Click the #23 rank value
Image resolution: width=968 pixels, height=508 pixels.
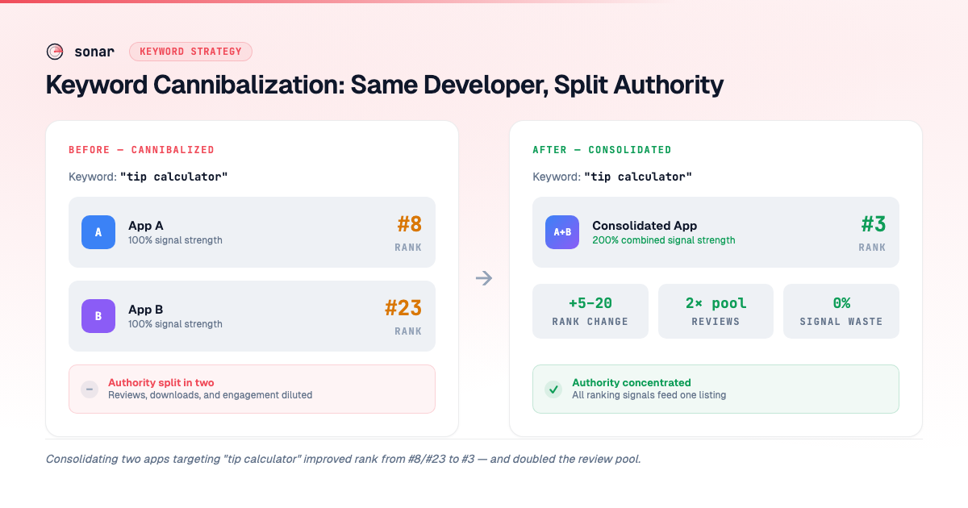403,308
